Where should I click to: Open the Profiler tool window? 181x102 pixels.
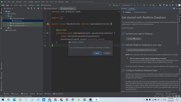point(48,94)
